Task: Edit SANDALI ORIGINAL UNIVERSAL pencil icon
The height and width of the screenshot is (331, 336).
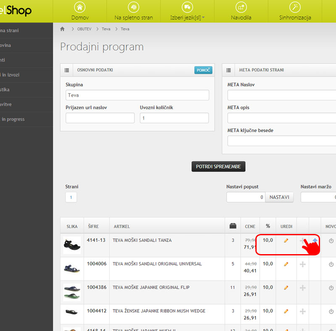Action: (286, 264)
